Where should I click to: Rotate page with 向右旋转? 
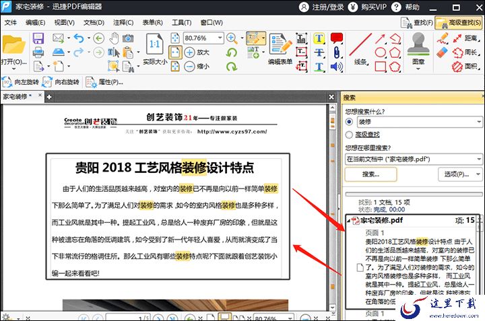pyautogui.click(x=61, y=82)
